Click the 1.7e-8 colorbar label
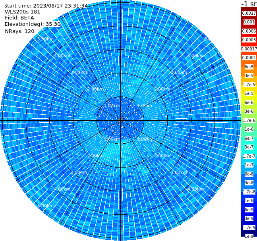Image resolution: width=257 pixels, height=241 pixels. tap(249, 192)
